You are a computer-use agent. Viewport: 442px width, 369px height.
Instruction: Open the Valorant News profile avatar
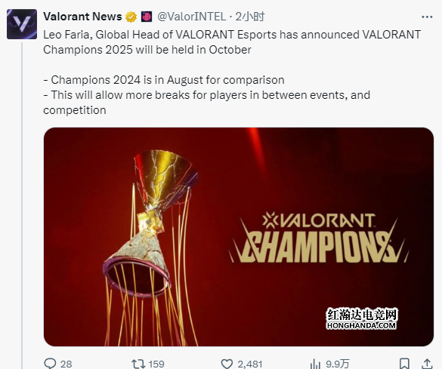[22, 24]
